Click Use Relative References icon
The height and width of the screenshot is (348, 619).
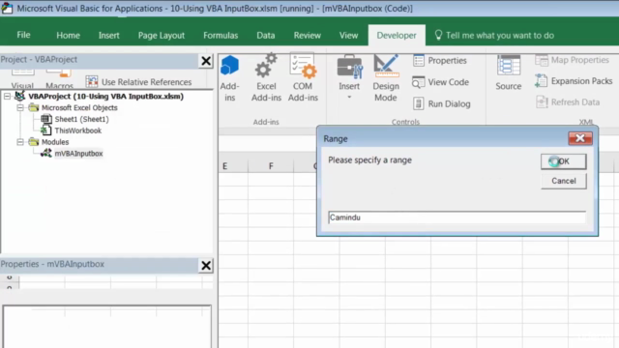[x=92, y=81]
